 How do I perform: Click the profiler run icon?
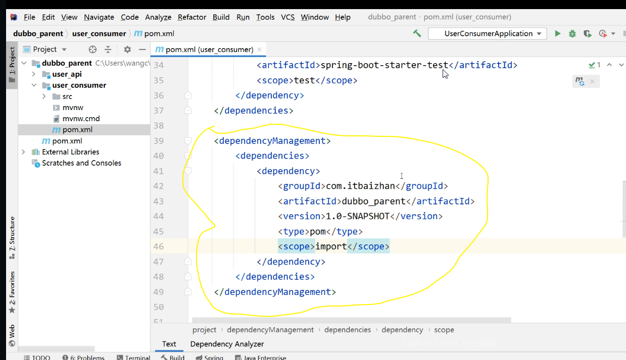click(602, 33)
